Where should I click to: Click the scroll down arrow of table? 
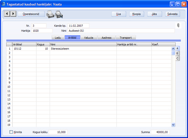click(173, 125)
